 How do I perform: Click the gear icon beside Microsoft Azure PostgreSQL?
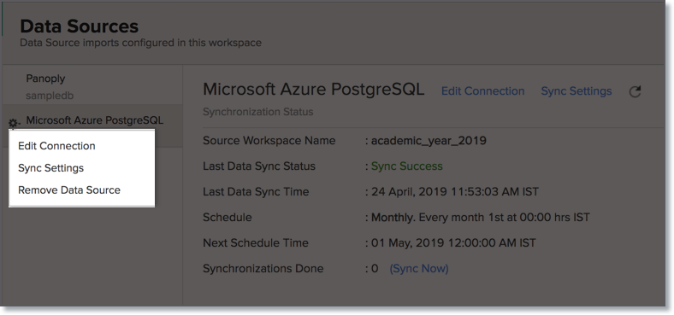[14, 123]
